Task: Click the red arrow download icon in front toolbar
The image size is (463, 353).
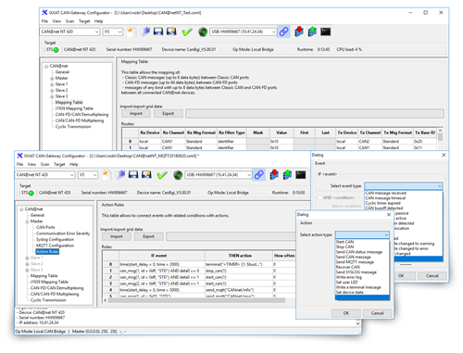Action: [x=274, y=175]
